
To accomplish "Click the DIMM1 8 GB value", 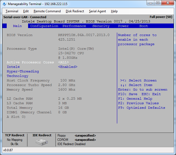I will (62, 112).
